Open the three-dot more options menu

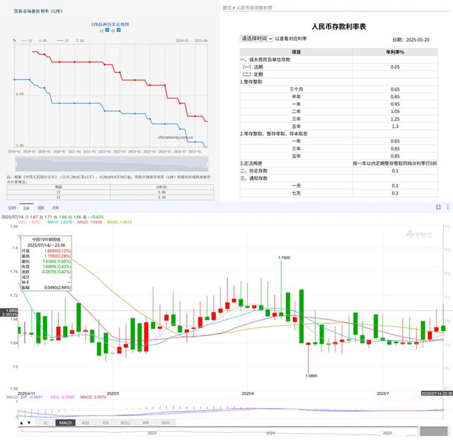click(x=448, y=207)
